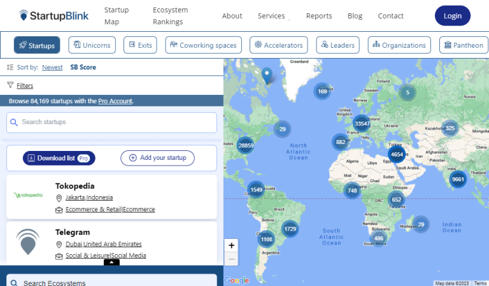Open the 748 cluster over Nigeria
This screenshot has width=489, height=286.
[x=352, y=190]
